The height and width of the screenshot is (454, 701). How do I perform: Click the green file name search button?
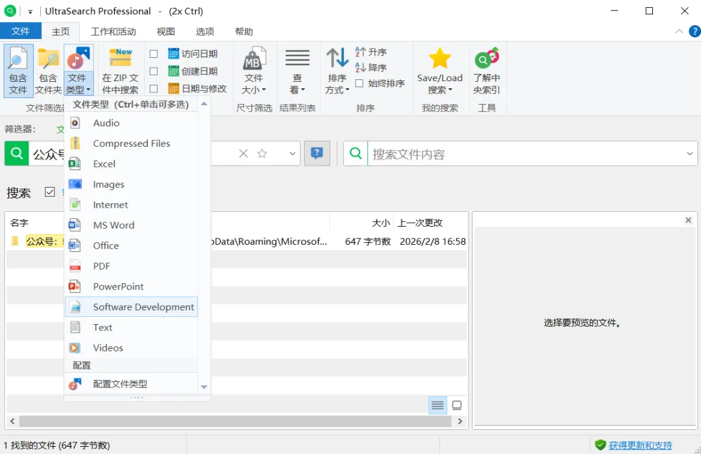(16, 153)
